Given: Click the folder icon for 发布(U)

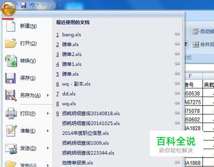Looking at the screenshot, I should [x=11, y=164].
